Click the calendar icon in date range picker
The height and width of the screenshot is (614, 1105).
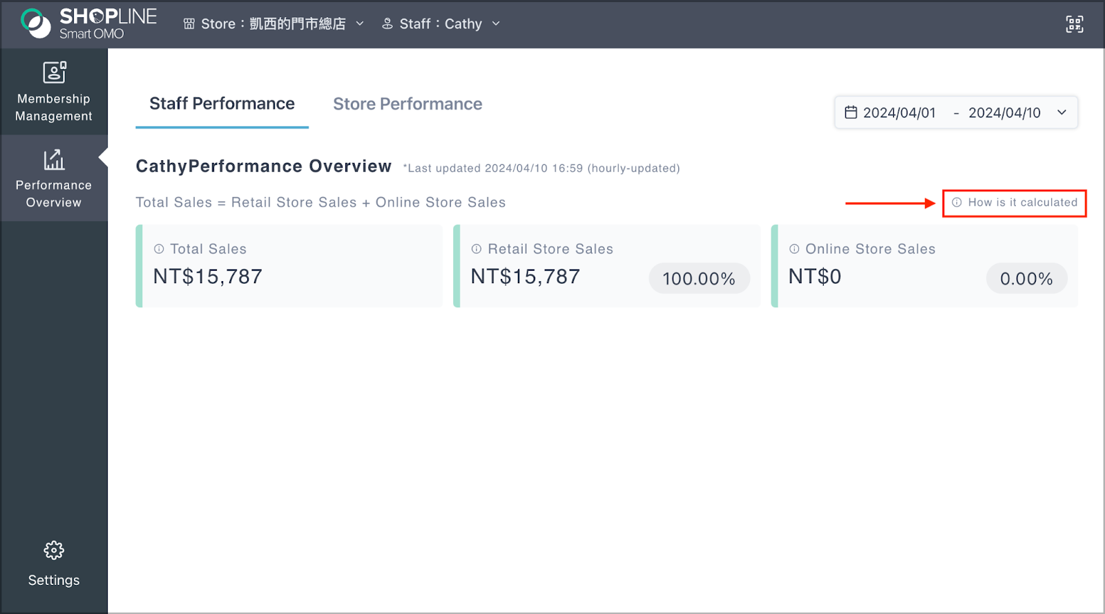click(x=851, y=113)
